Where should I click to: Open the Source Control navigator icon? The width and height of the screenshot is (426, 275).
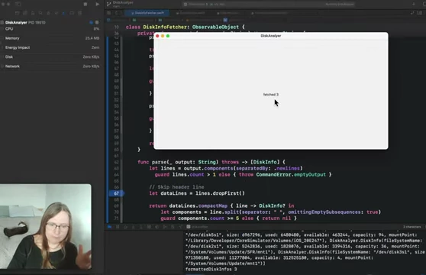[25, 13]
